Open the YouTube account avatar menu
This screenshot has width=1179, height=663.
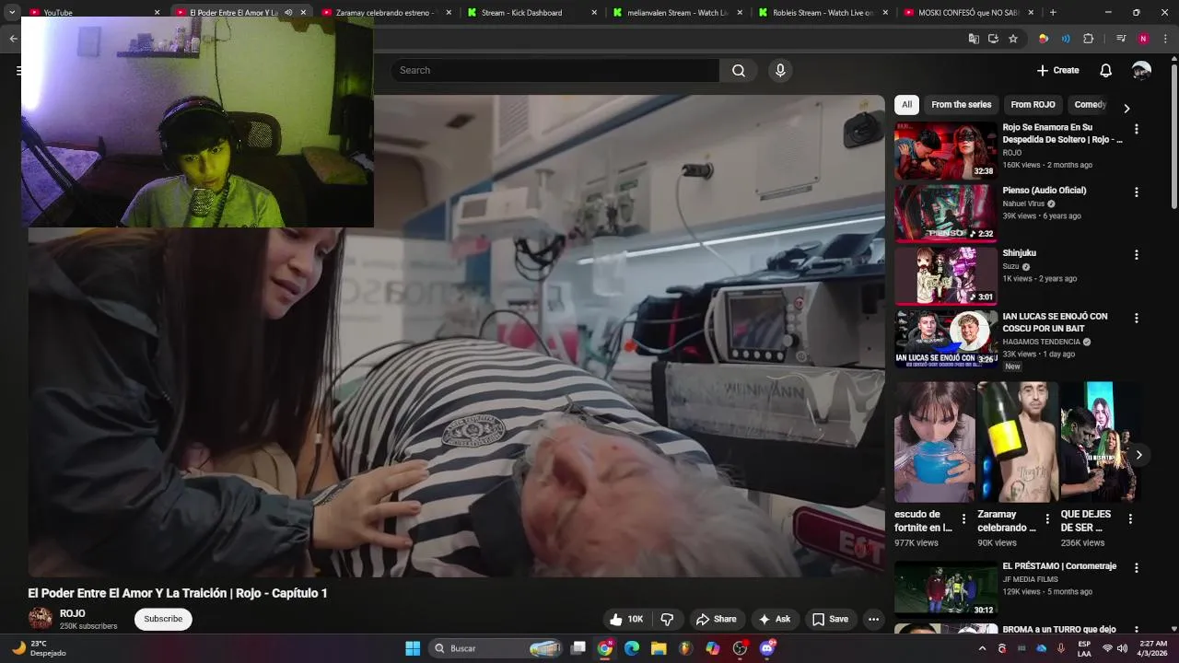click(1141, 71)
